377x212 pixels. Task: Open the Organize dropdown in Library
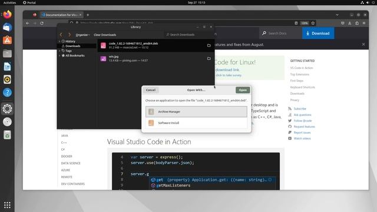(82, 35)
